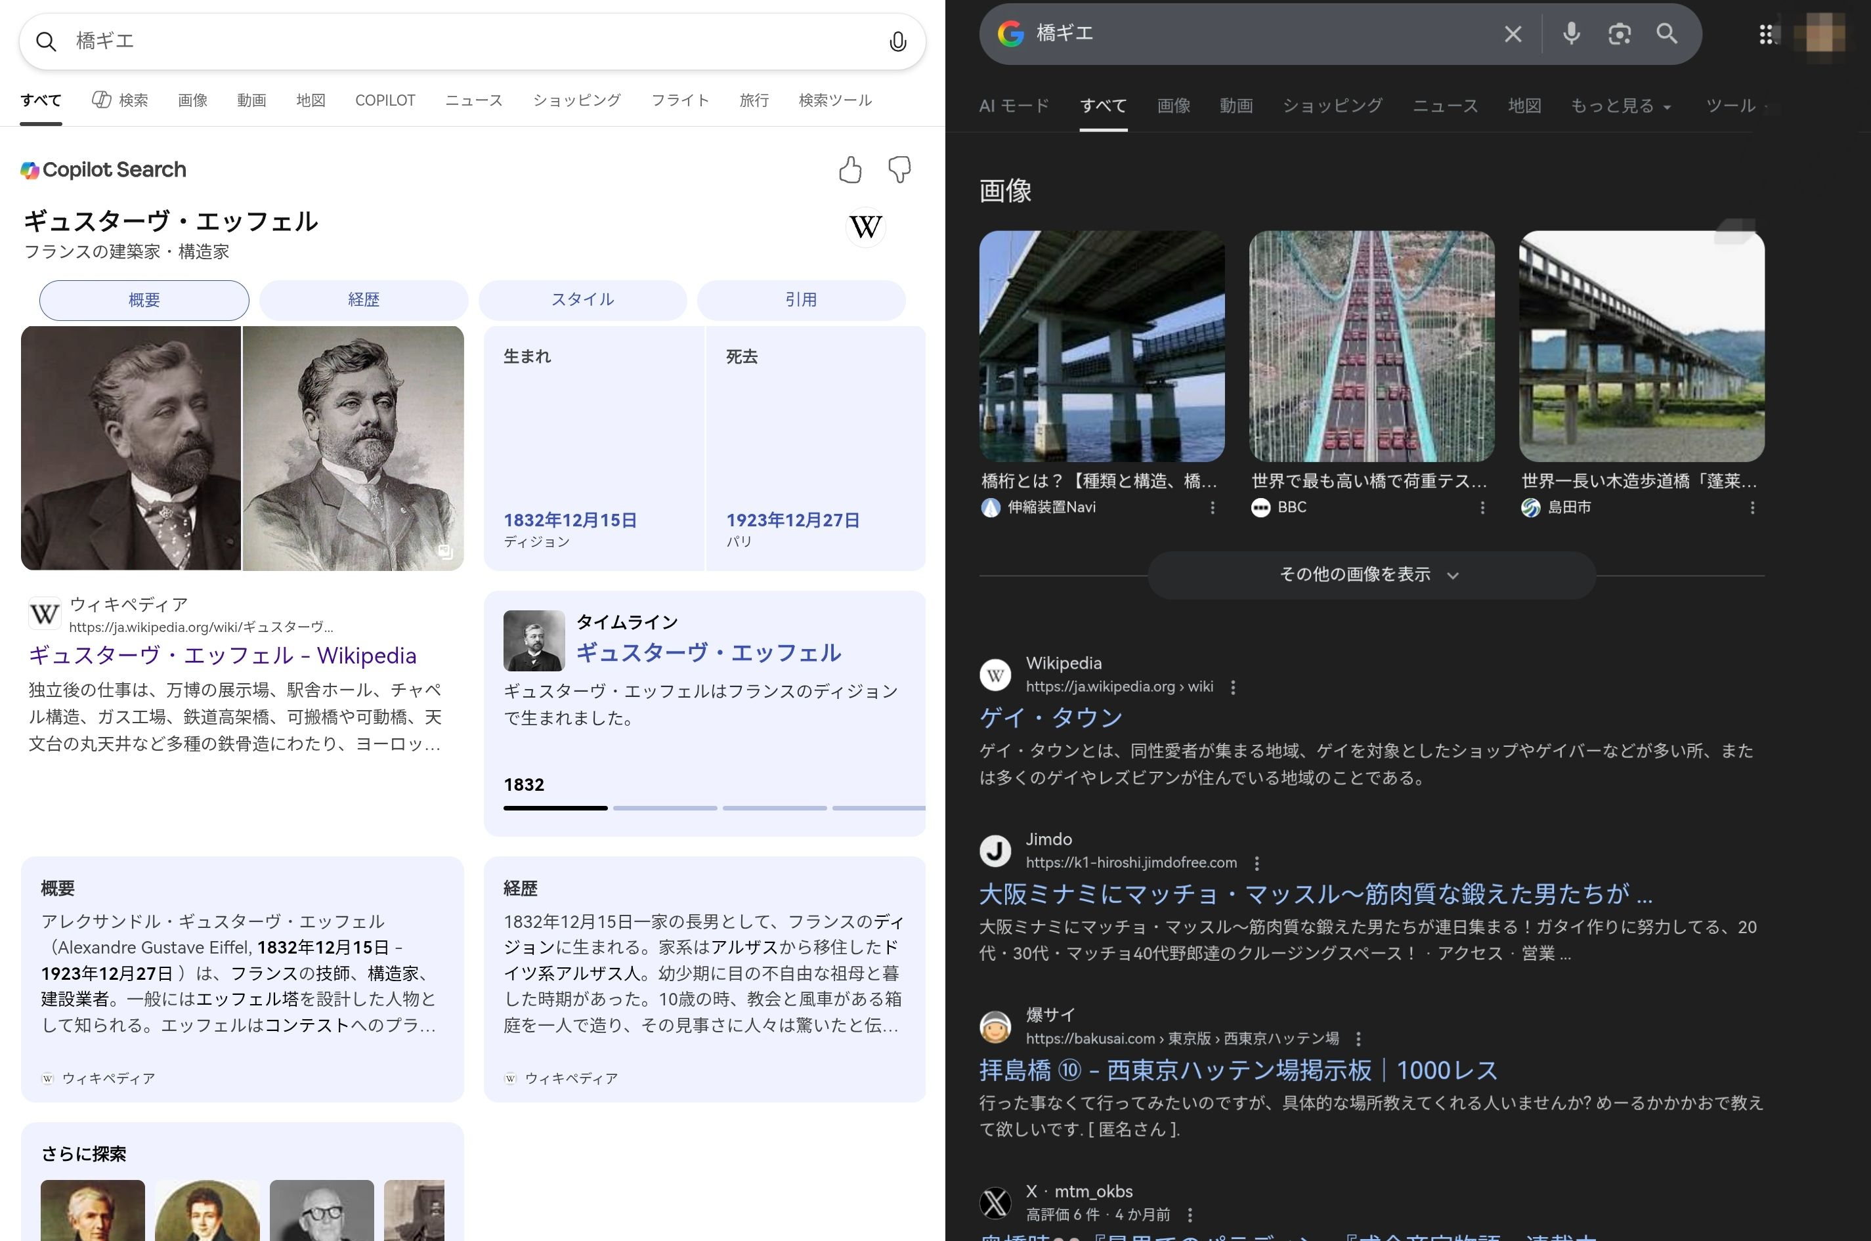This screenshot has width=1871, height=1241.
Task: Click the Wikipedia W logo beside the Gustave Eiffel title
Action: [865, 228]
